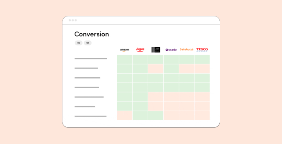The image size is (282, 144).
Task: Click the amazon logo column header
Action: (125, 50)
